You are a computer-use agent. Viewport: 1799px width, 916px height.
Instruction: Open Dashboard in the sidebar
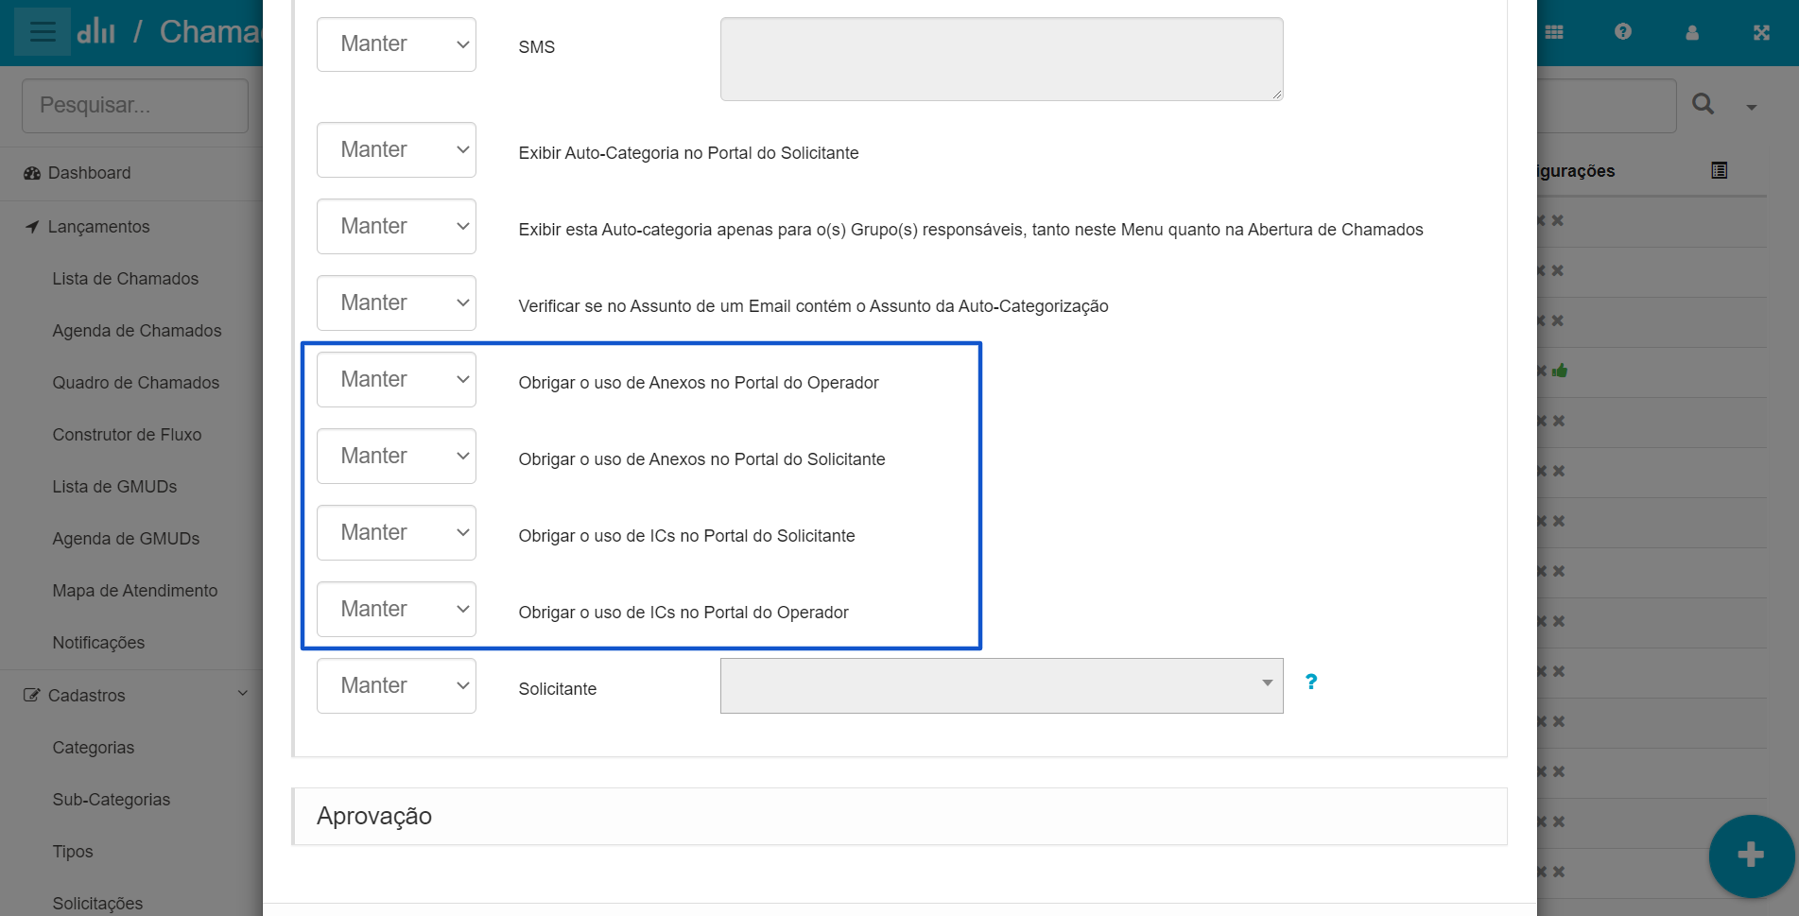(x=89, y=173)
